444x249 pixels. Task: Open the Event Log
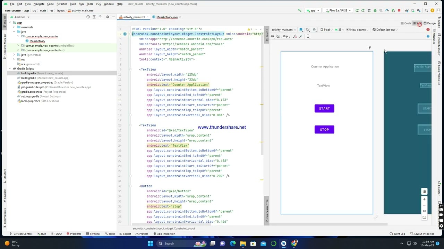pyautogui.click(x=398, y=234)
